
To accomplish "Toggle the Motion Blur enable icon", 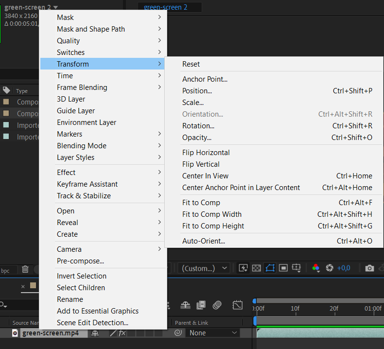I will click(217, 305).
